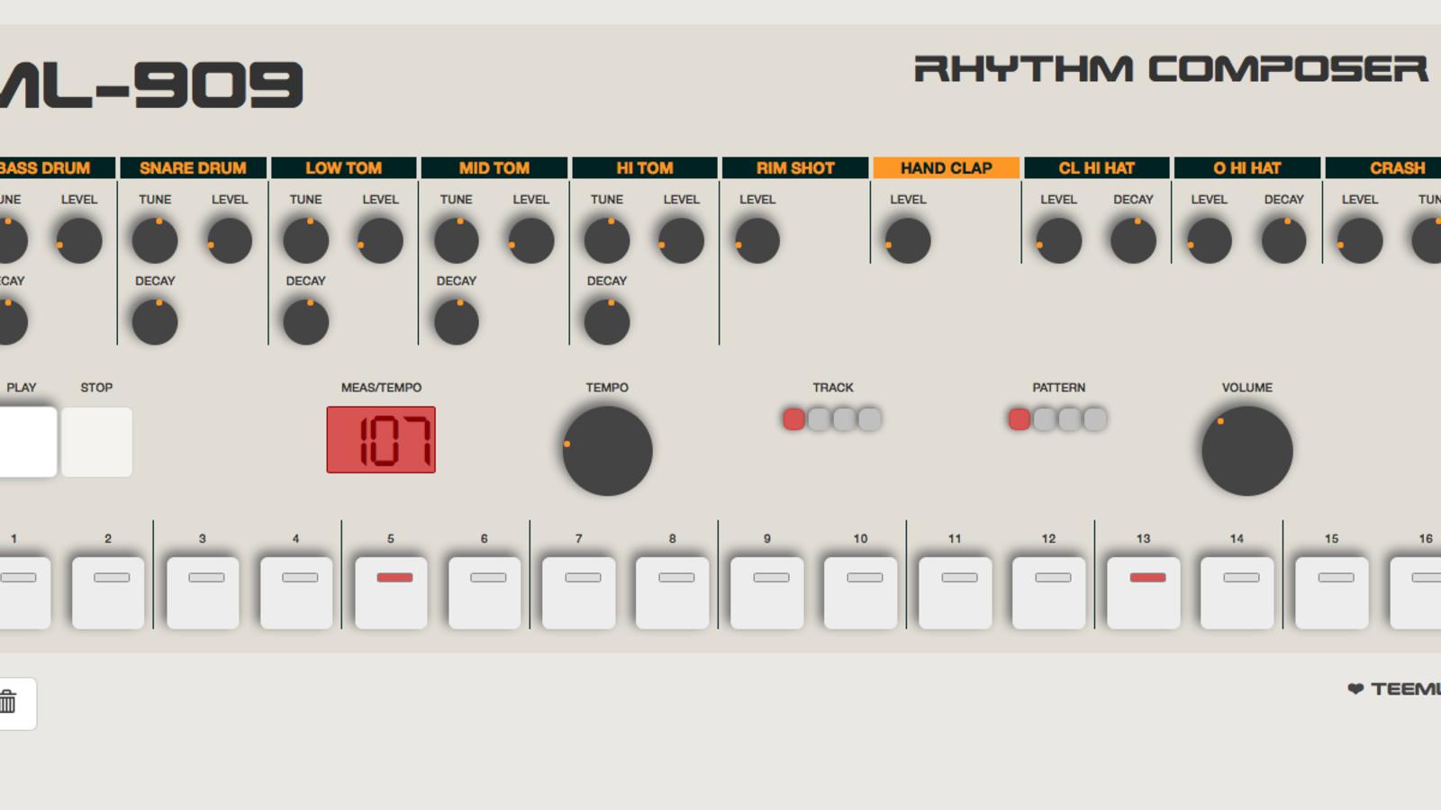
Task: Select the third PATTERN indicator button
Action: [x=1069, y=418]
